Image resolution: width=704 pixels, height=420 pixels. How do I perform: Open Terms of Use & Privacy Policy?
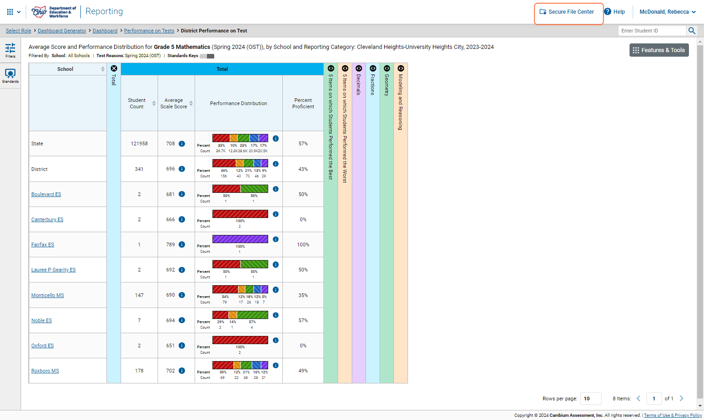click(672, 415)
